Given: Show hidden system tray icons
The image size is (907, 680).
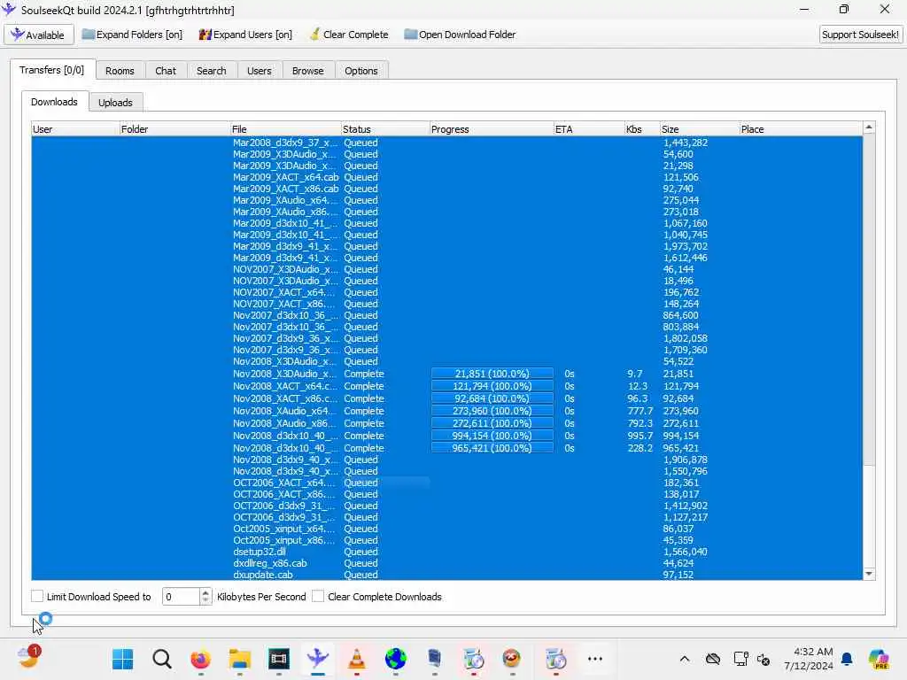Looking at the screenshot, I should (x=685, y=659).
